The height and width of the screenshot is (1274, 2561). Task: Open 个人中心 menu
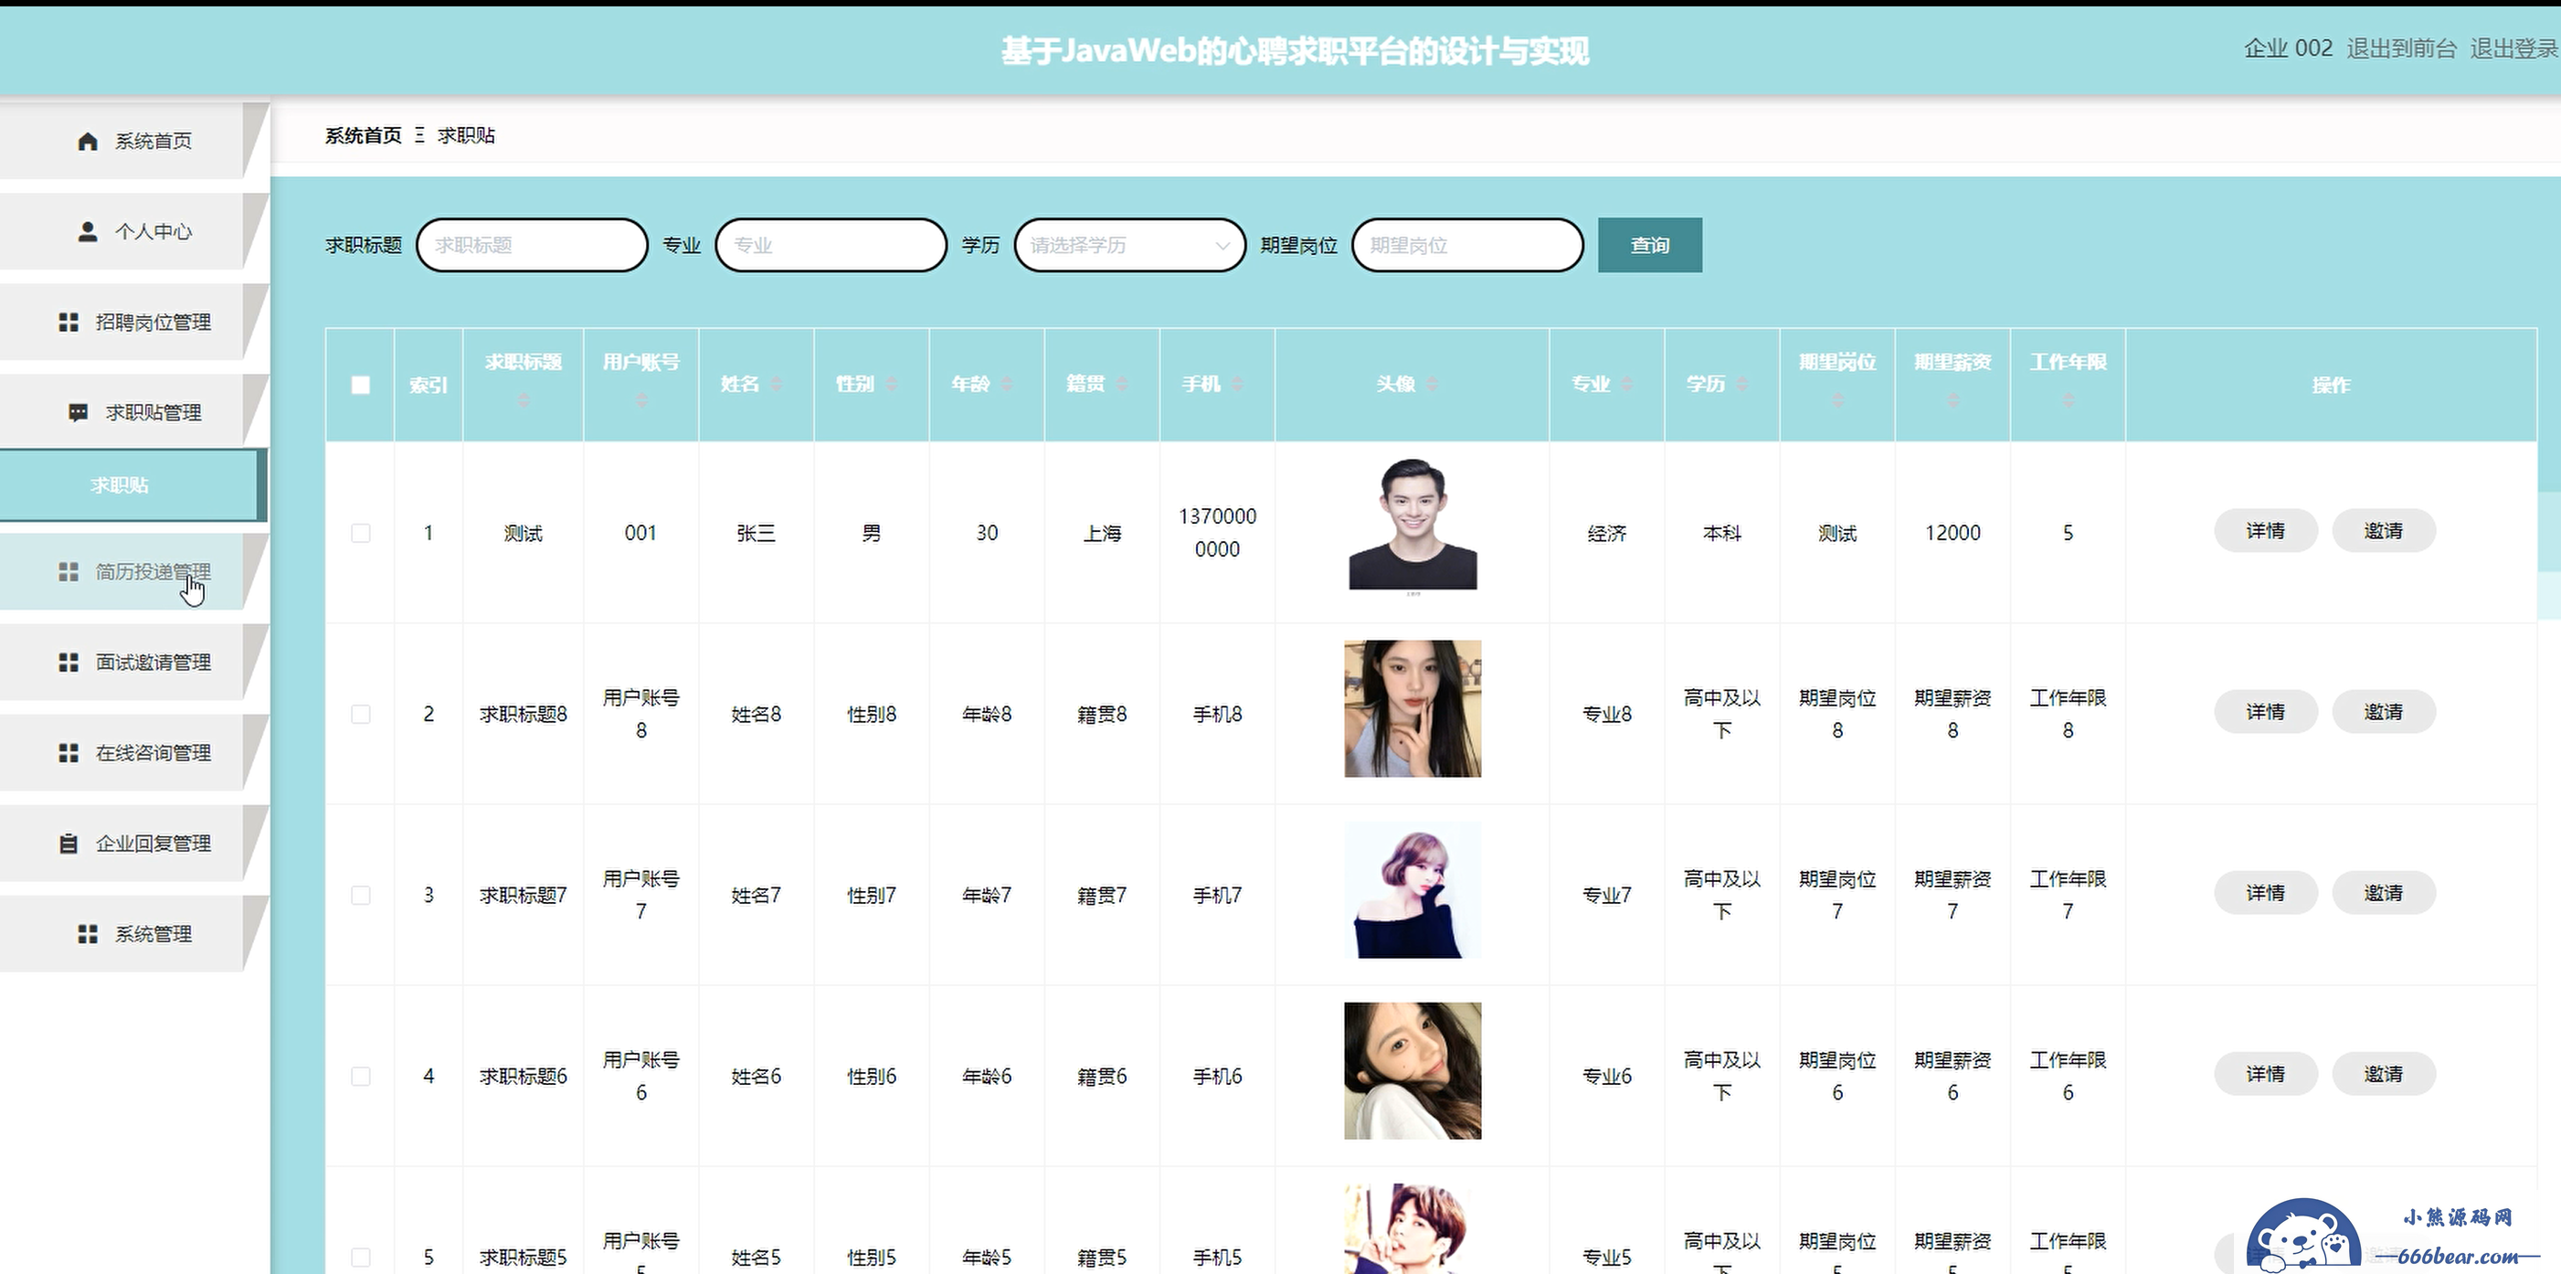point(134,232)
